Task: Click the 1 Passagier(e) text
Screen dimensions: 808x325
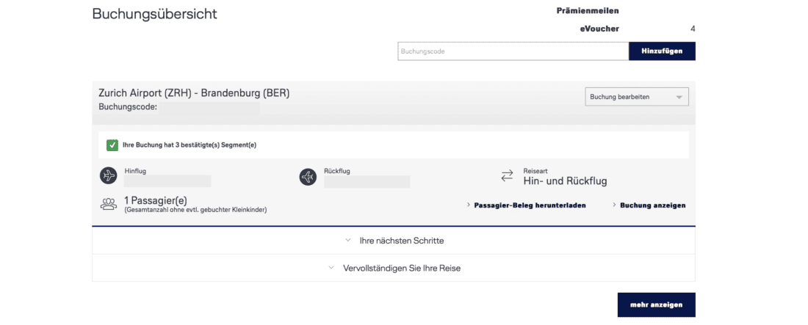Action: 155,200
